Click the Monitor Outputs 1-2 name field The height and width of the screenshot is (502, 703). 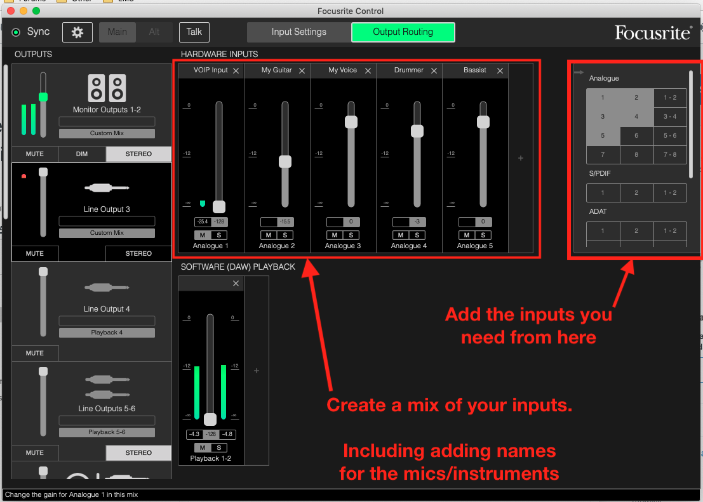(x=107, y=121)
